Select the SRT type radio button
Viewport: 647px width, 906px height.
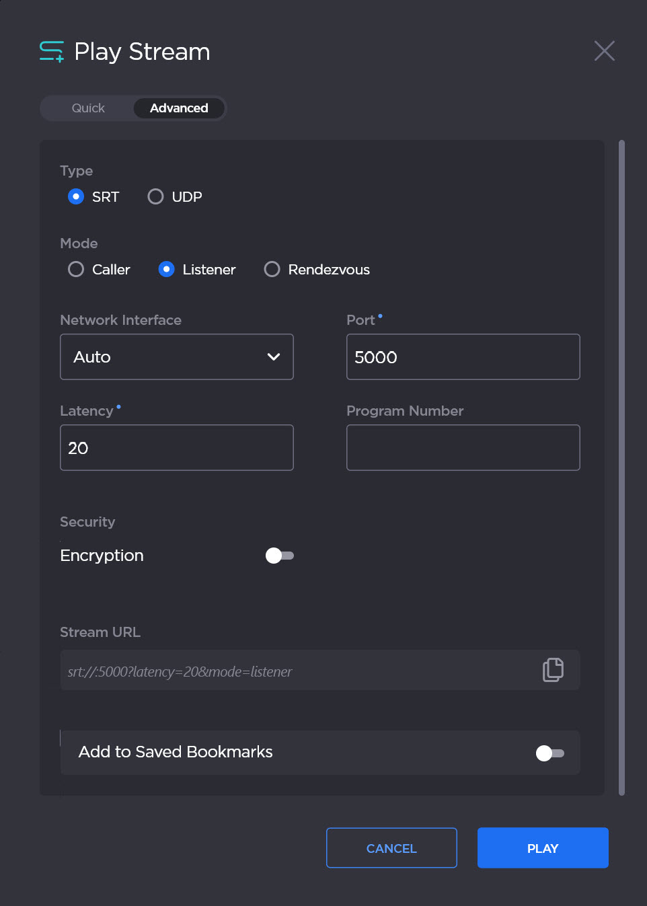[x=76, y=196]
